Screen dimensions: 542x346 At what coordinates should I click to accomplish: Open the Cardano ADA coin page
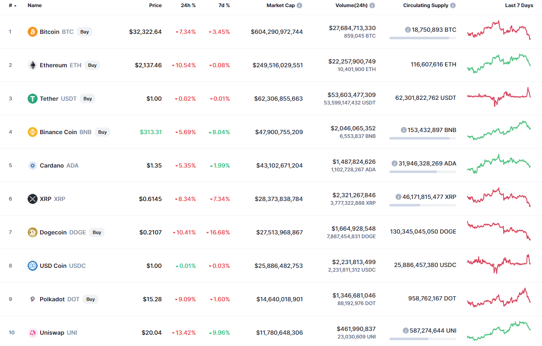(52, 165)
